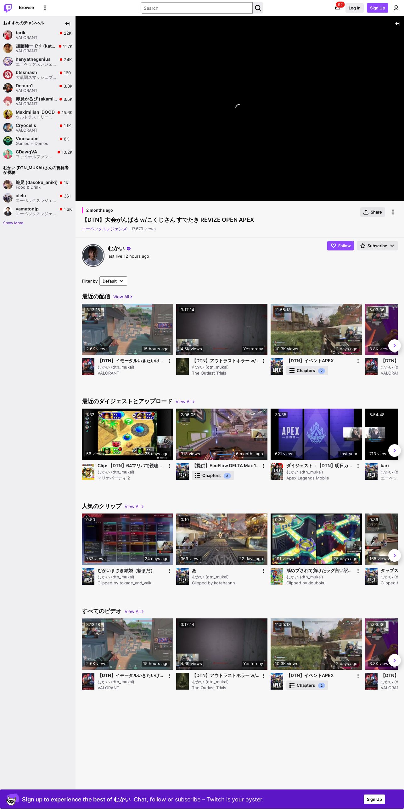Open View All for 最近のダイジェストとアップロード
This screenshot has width=404, height=809.
(x=185, y=402)
